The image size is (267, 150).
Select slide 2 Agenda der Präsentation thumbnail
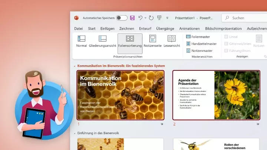(216, 95)
